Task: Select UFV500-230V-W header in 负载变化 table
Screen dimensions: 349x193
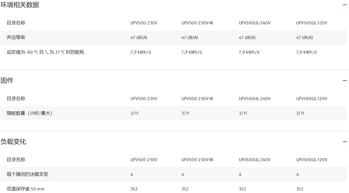Action: click(197, 160)
